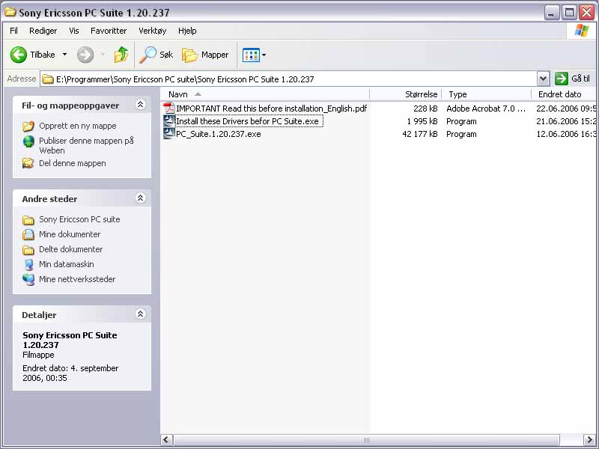Click the horizontal scrollbar left arrow
The image size is (599, 449).
tap(166, 439)
